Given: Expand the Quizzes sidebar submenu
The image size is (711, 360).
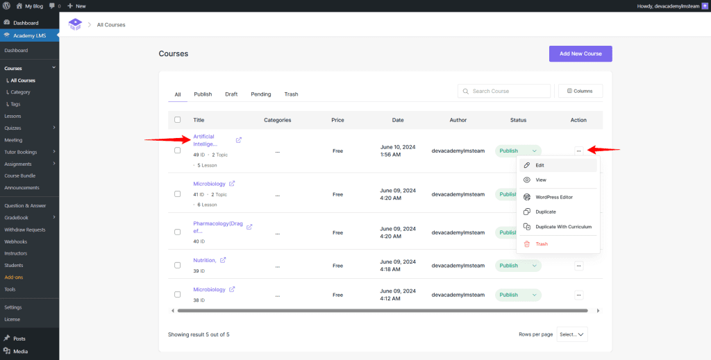Looking at the screenshot, I should [53, 128].
